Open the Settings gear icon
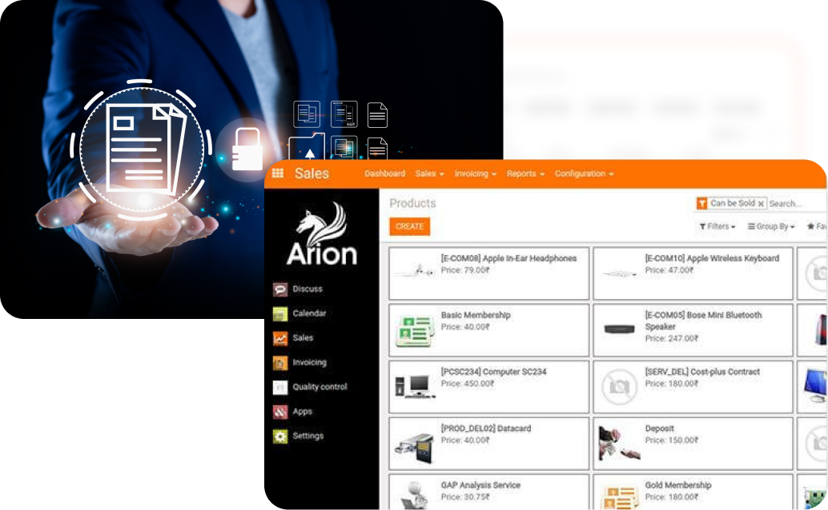Viewport: 828px width, 510px height. (x=279, y=436)
